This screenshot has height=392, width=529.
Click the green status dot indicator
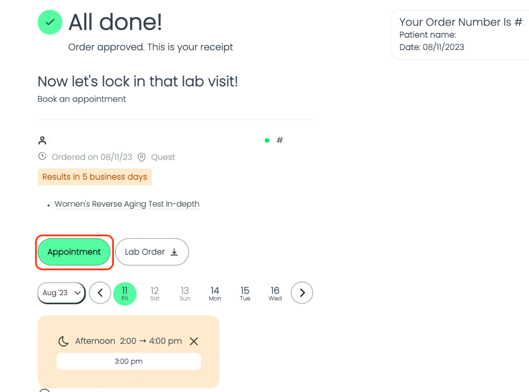267,140
